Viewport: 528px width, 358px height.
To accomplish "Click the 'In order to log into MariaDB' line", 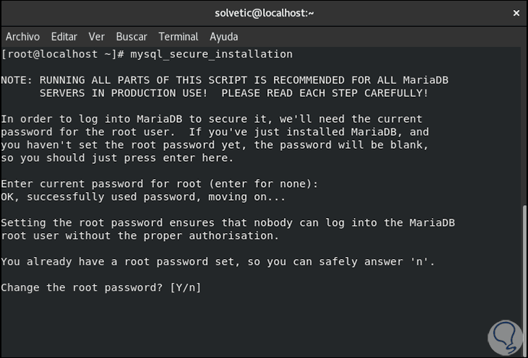I will point(212,119).
